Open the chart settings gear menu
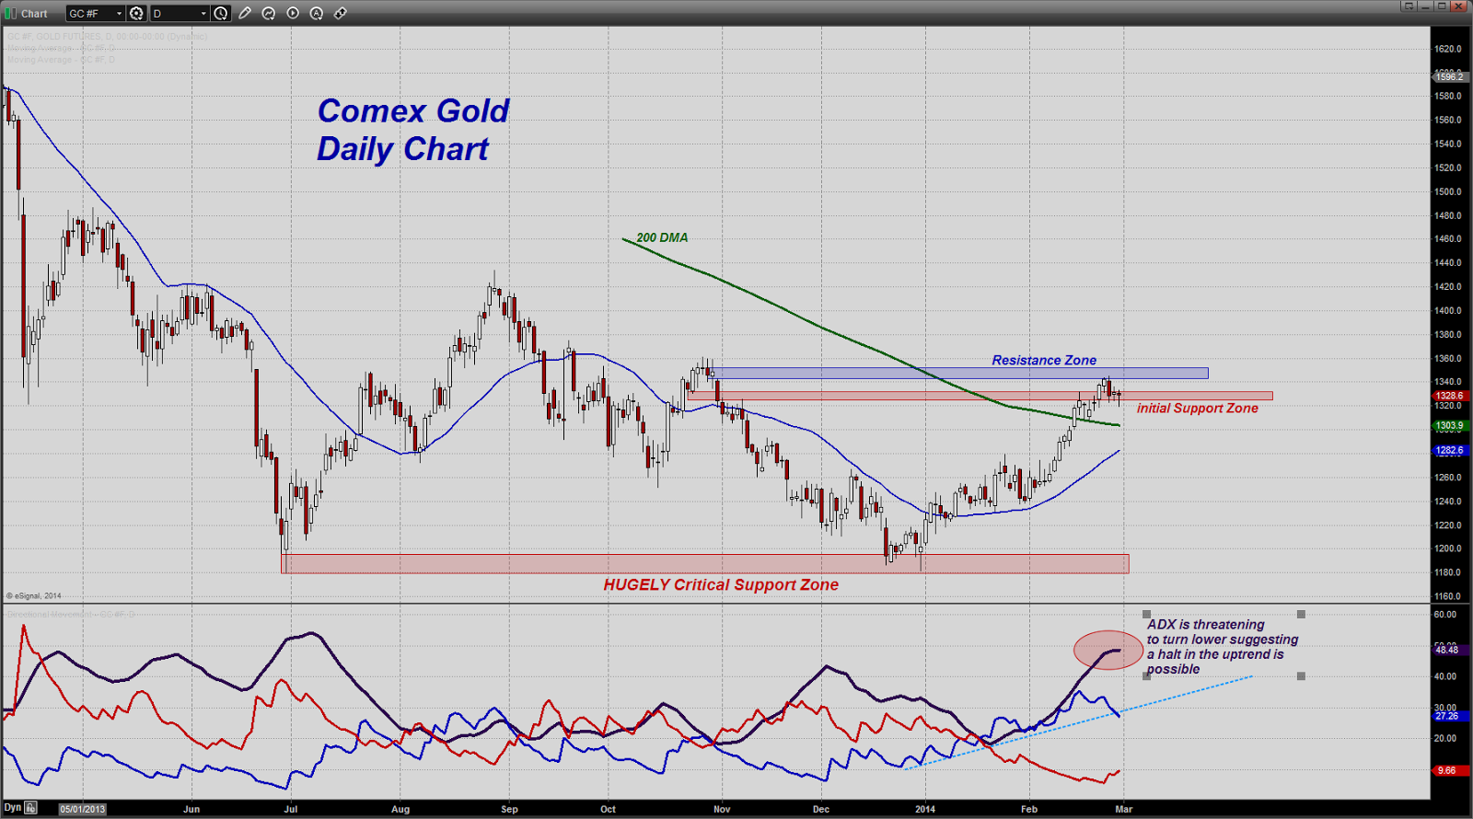The height and width of the screenshot is (819, 1473). (x=136, y=14)
